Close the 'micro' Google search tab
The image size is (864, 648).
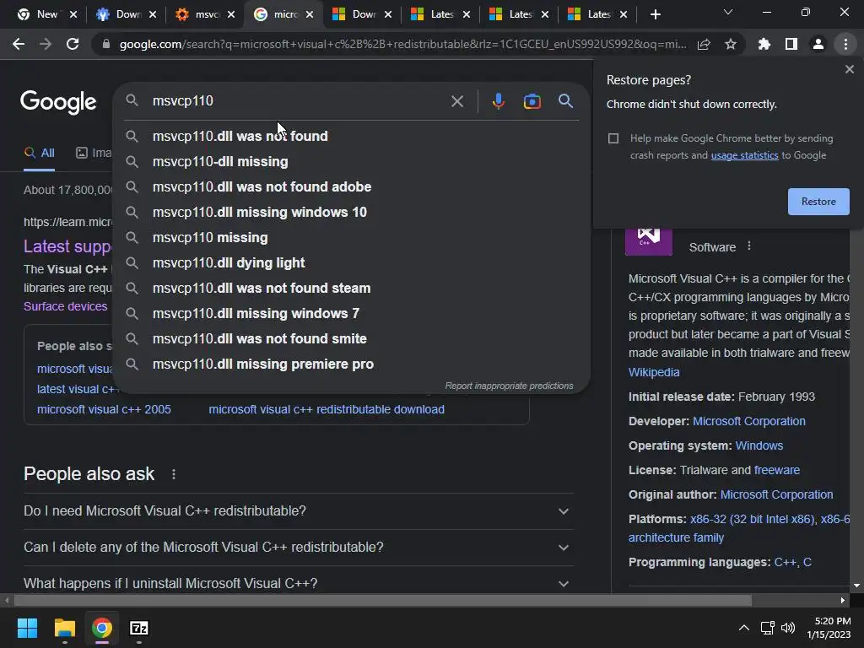click(x=310, y=14)
